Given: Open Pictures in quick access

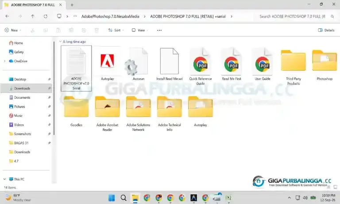Looking at the screenshot, I should (x=17, y=107).
